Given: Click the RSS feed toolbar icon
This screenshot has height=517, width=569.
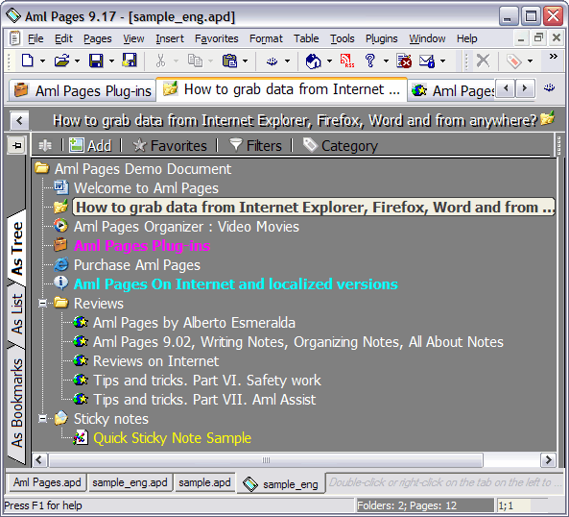Looking at the screenshot, I should coord(347,61).
